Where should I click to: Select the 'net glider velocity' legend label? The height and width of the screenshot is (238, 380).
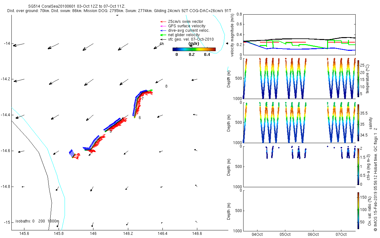[x=184, y=35]
